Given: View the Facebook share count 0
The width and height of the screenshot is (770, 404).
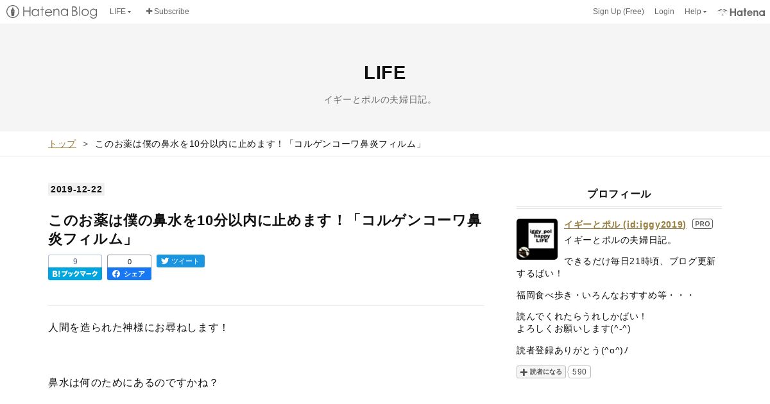Looking at the screenshot, I should click(x=129, y=261).
